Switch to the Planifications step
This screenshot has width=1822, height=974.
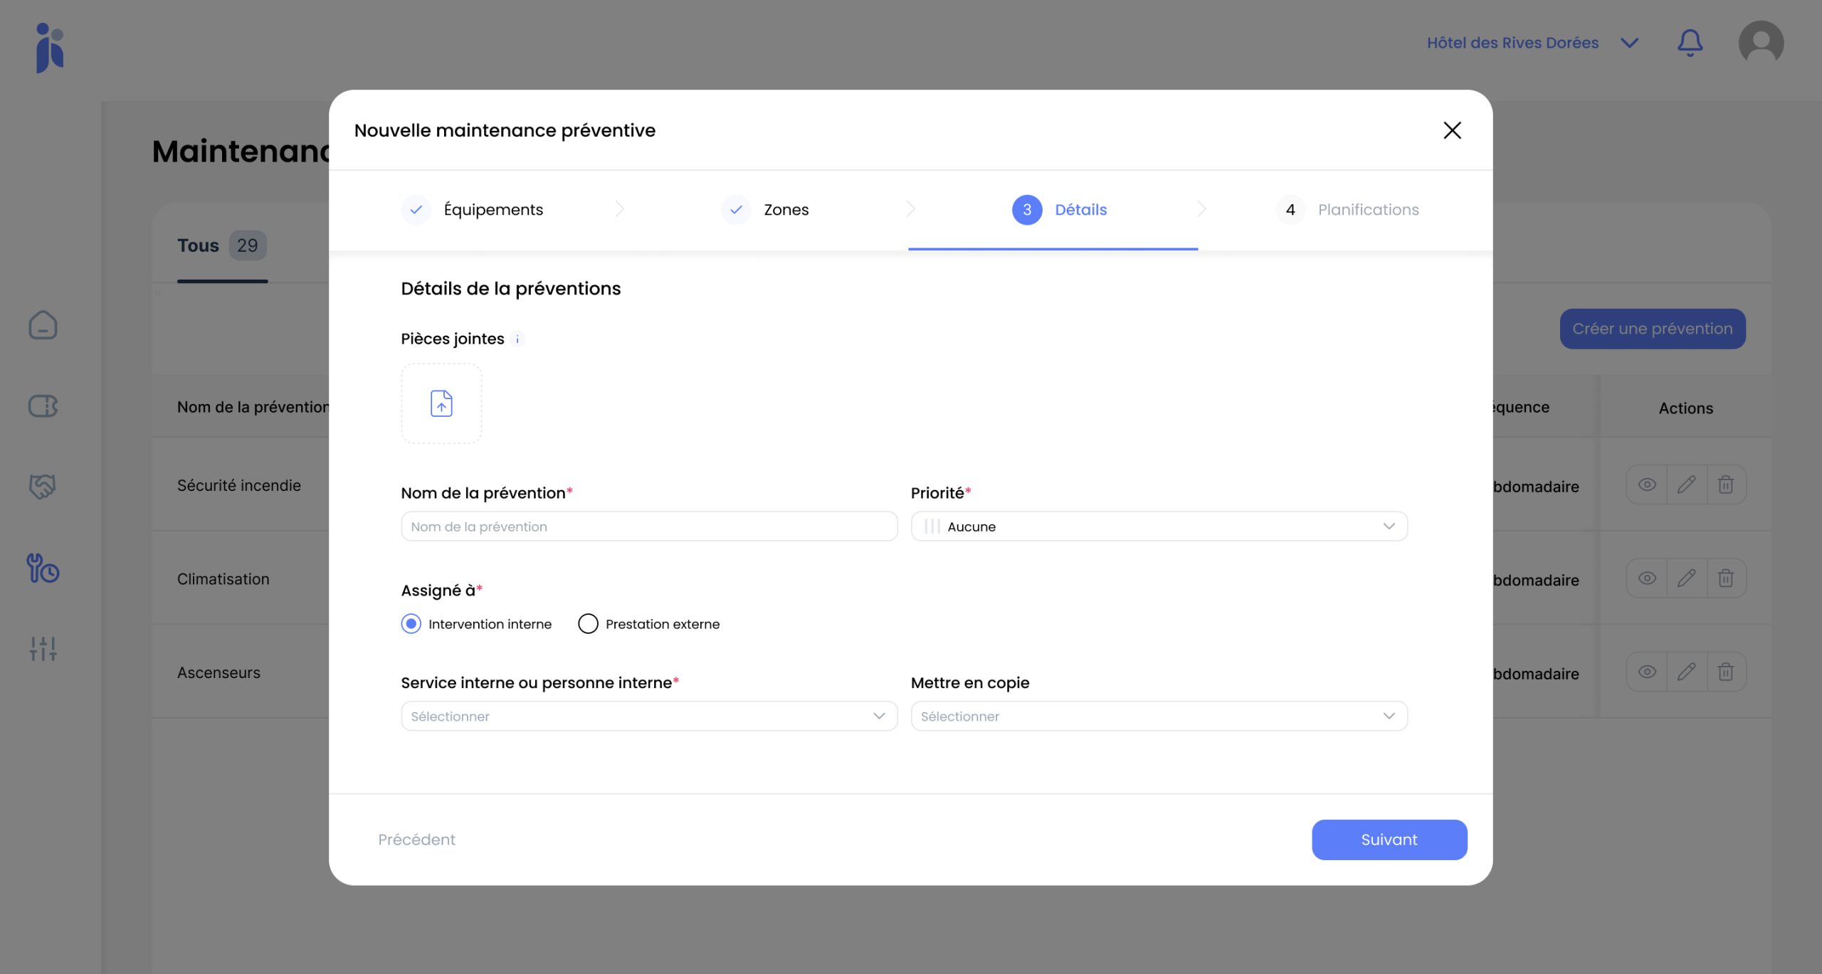(x=1367, y=210)
